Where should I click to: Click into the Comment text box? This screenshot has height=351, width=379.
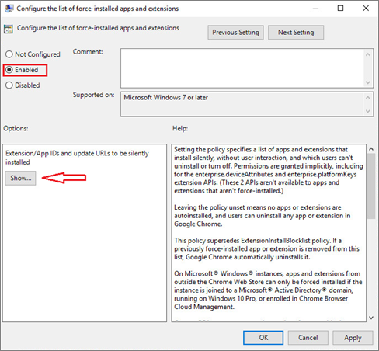click(242, 68)
